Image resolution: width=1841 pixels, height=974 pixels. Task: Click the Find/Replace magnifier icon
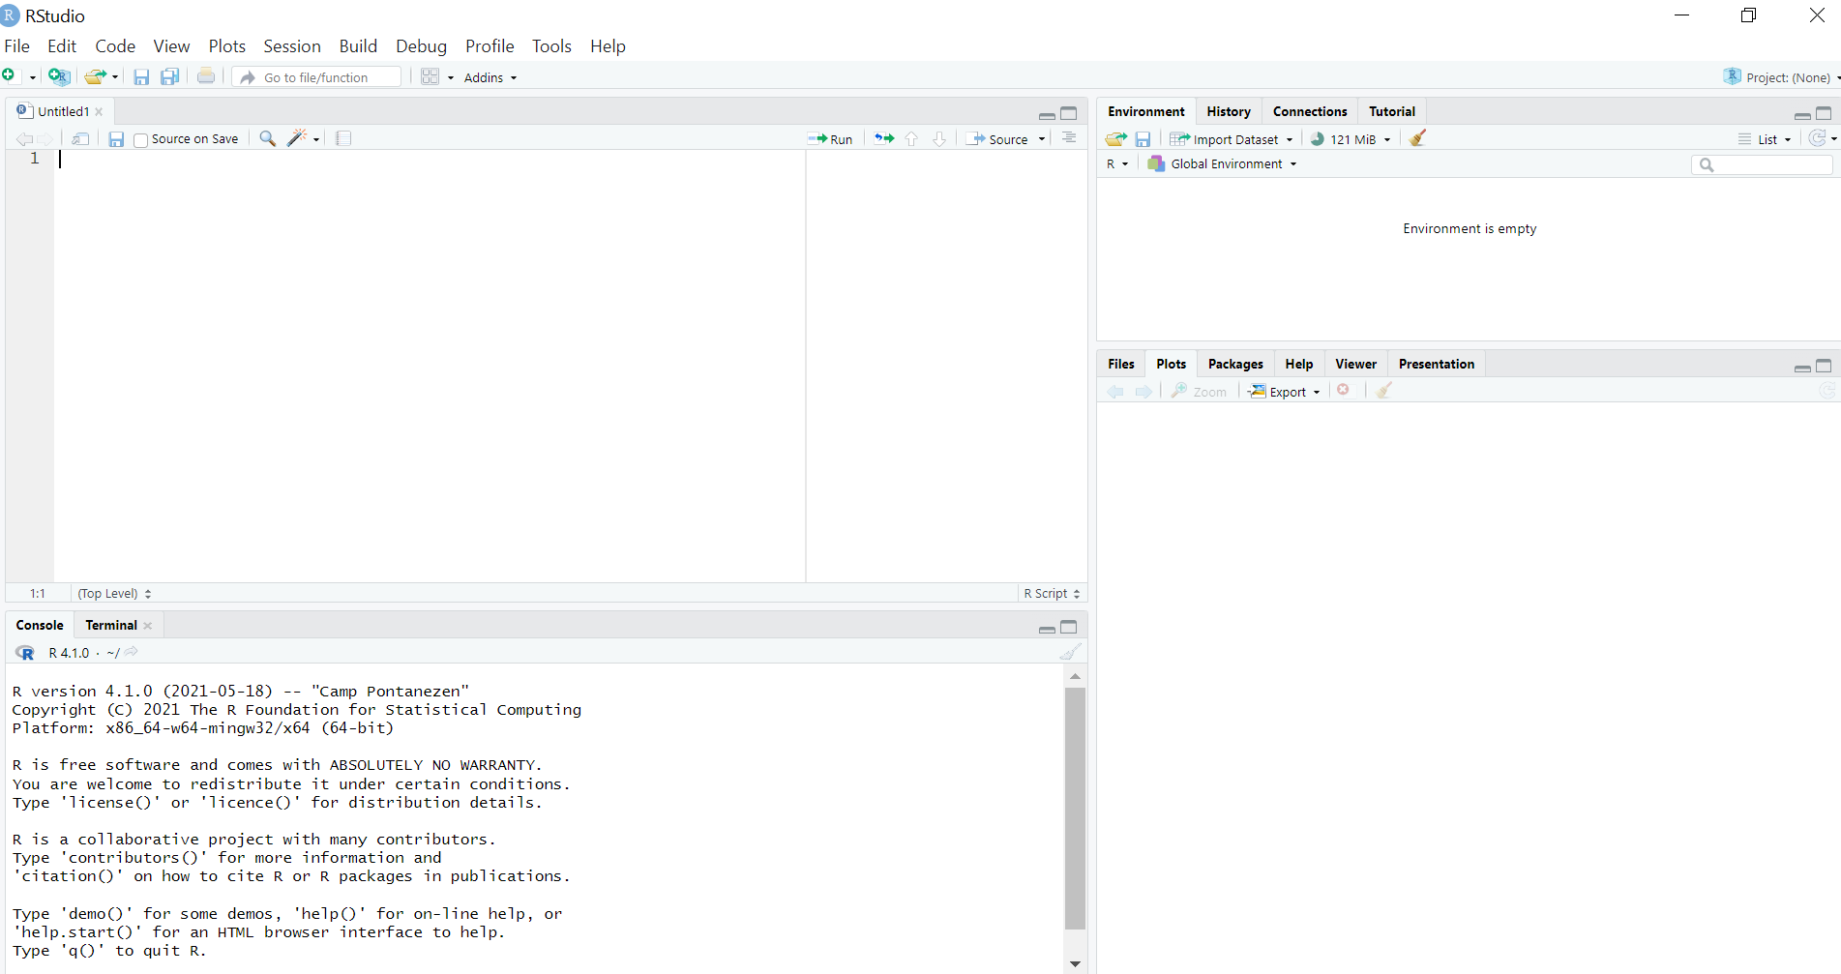tap(268, 138)
